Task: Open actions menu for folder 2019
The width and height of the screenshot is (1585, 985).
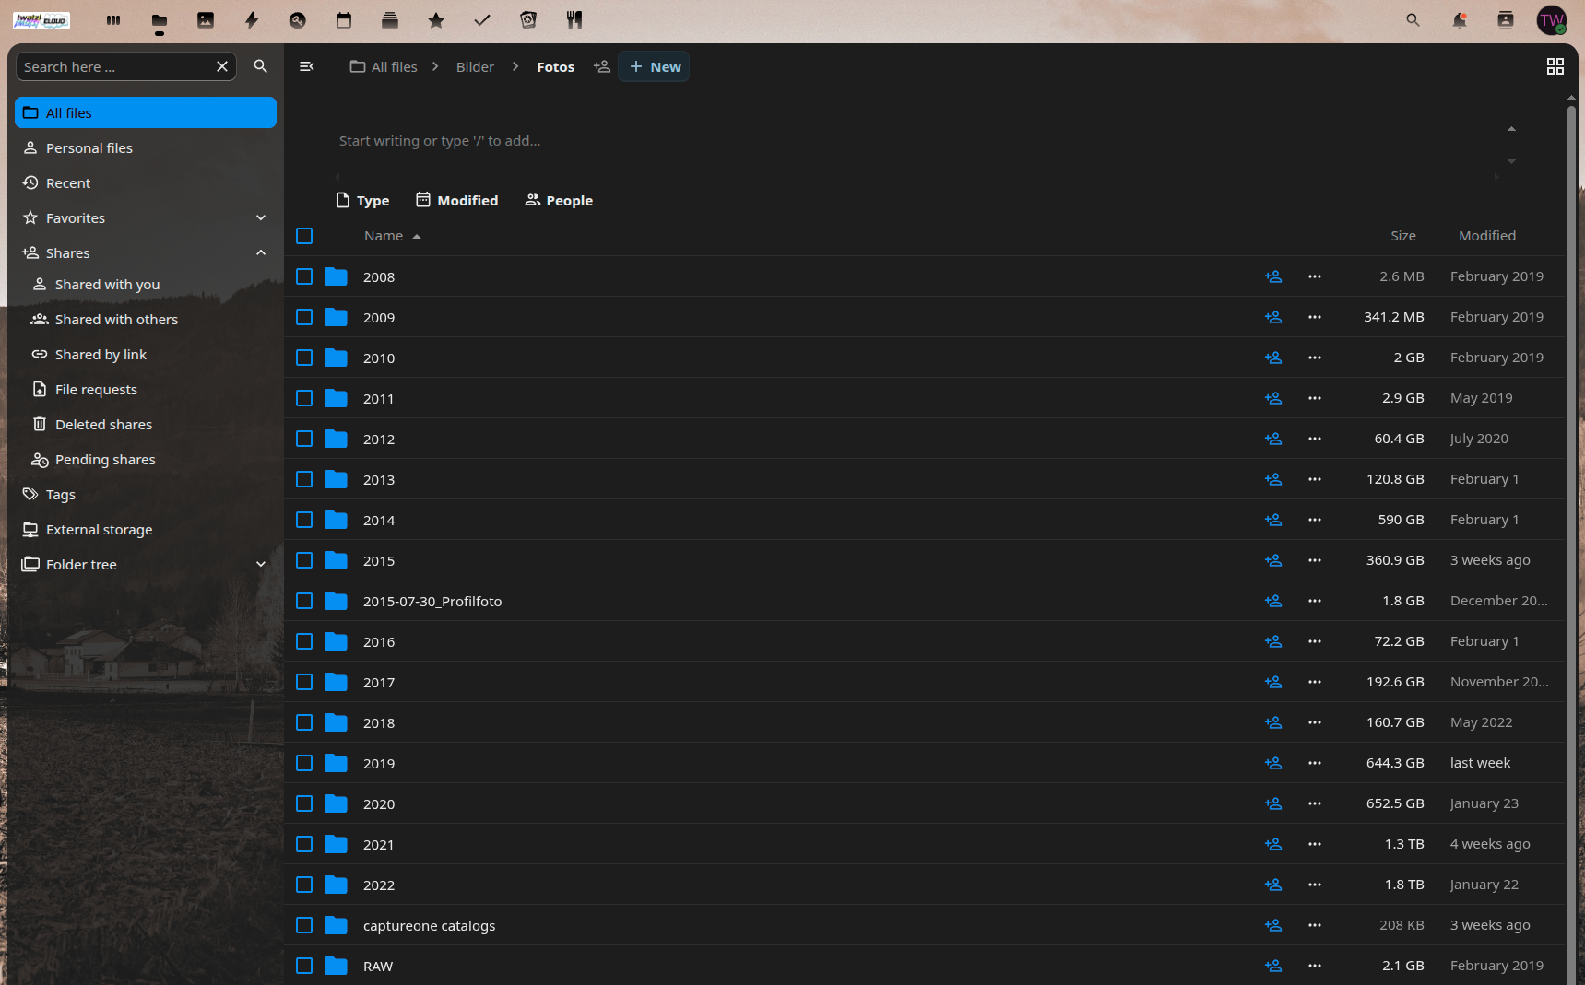Action: (1314, 763)
